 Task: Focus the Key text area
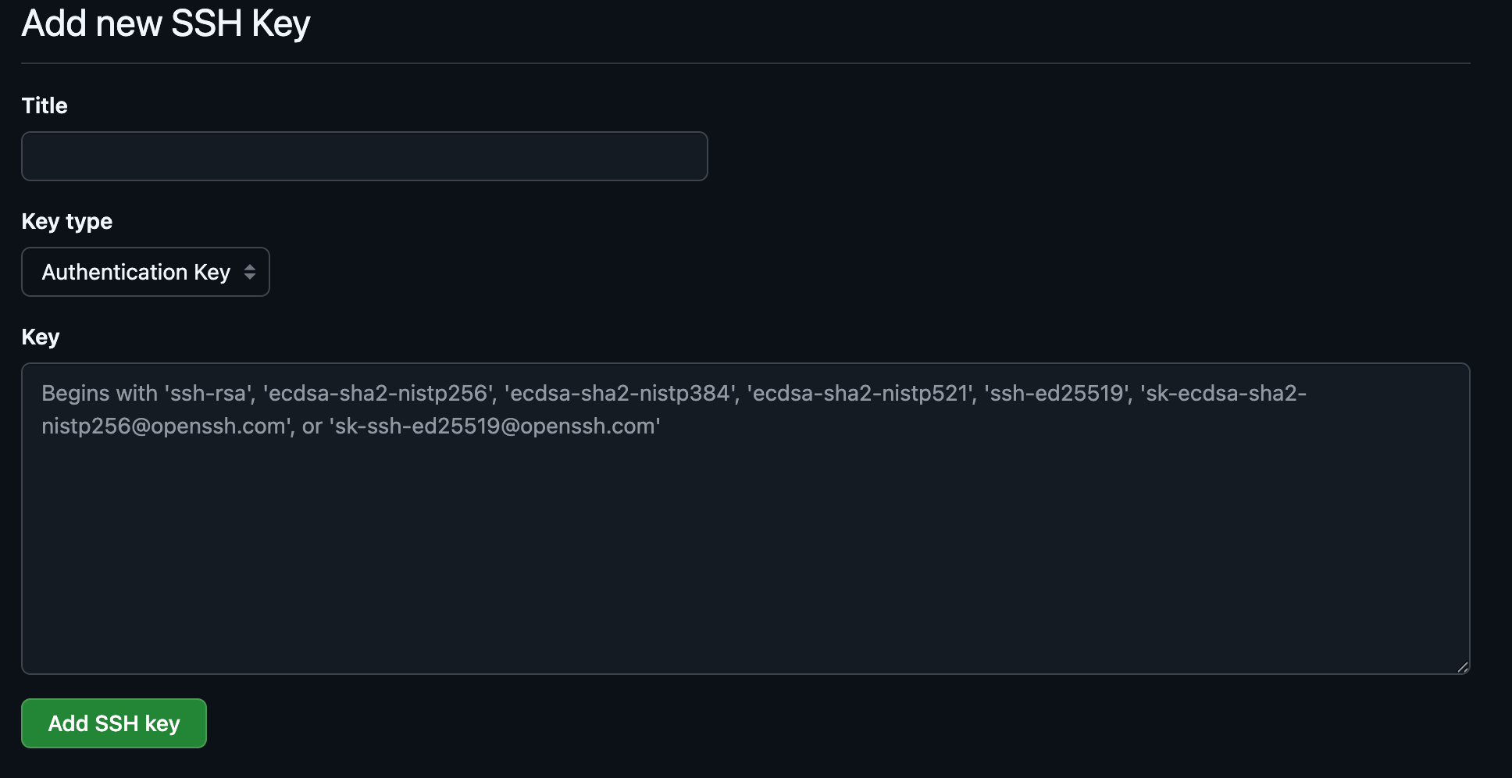pyautogui.click(x=745, y=547)
